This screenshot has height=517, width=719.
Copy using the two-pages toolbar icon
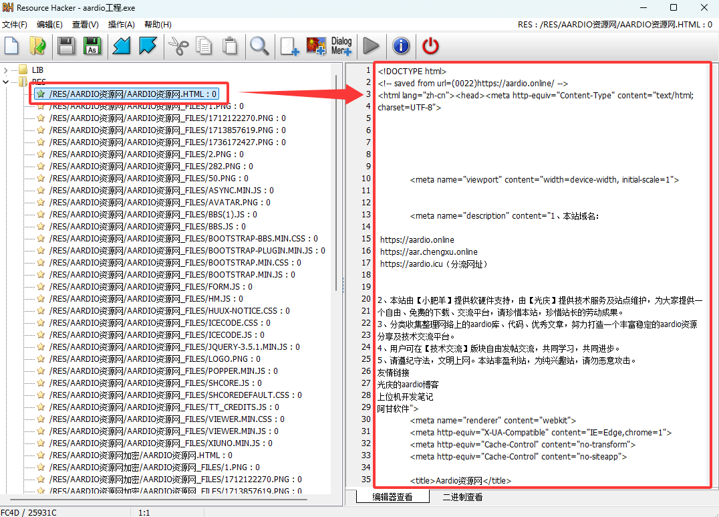[204, 46]
